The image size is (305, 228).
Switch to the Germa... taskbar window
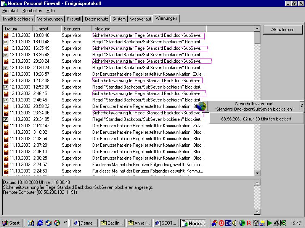[85, 223]
